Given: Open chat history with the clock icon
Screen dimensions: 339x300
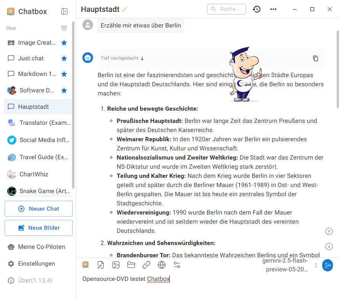Looking at the screenshot, I should coord(257,9).
